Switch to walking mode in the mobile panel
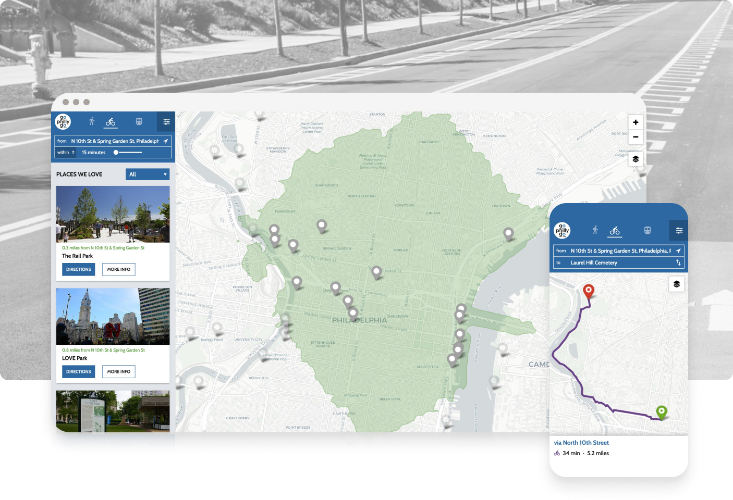The image size is (733, 500). [595, 230]
